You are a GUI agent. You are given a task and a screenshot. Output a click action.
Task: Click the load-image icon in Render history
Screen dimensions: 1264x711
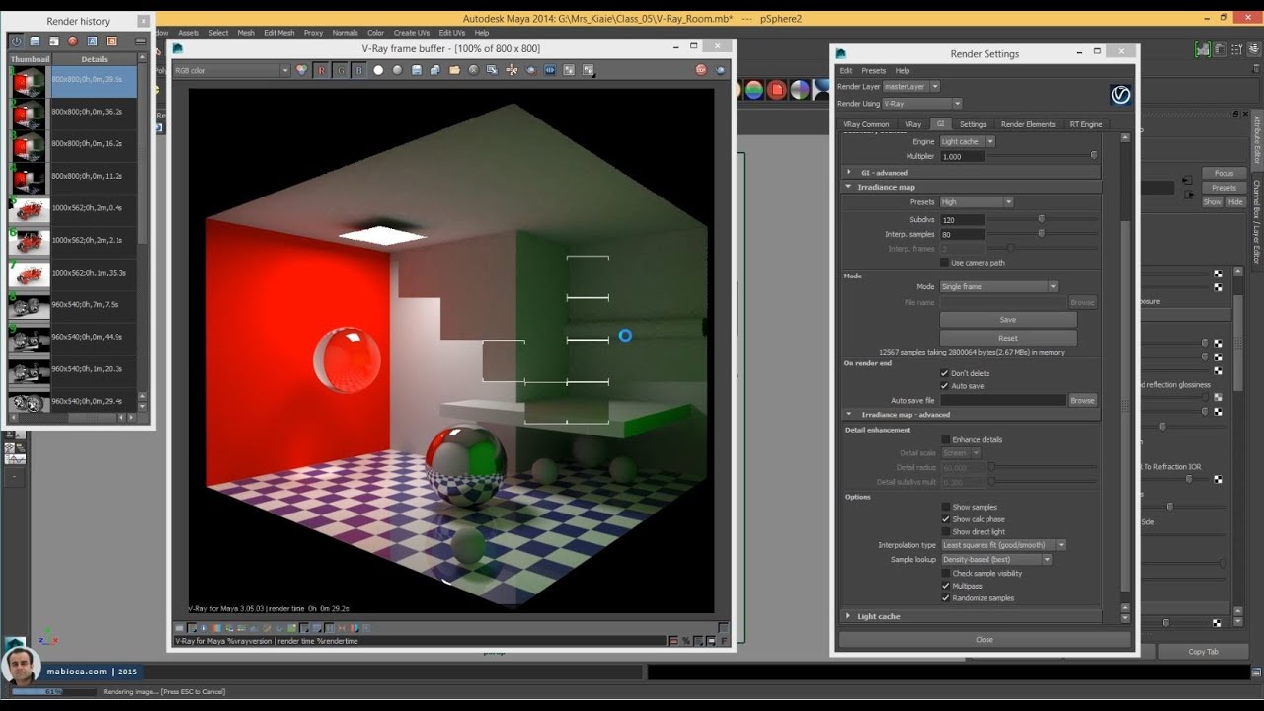click(x=53, y=41)
